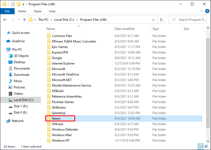Select the Steam folder
Screen dimensions: 211x150
[124, 119]
